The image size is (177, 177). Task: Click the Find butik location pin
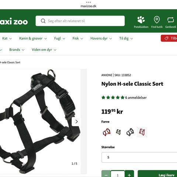tap(157, 20)
